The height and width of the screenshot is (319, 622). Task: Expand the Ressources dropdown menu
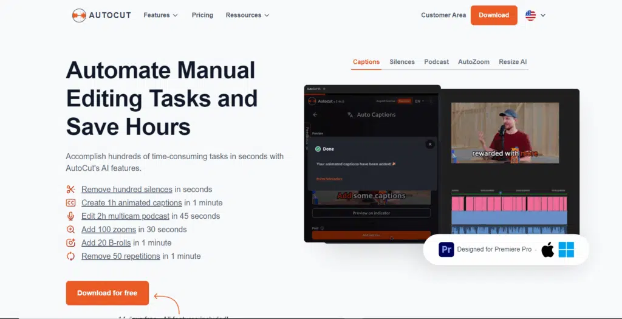pos(248,15)
